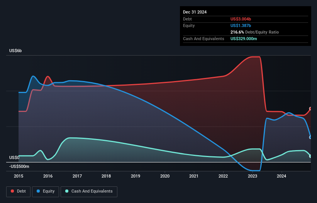Click the US$329.000m cash value
This screenshot has width=317, height=203.
(244, 39)
